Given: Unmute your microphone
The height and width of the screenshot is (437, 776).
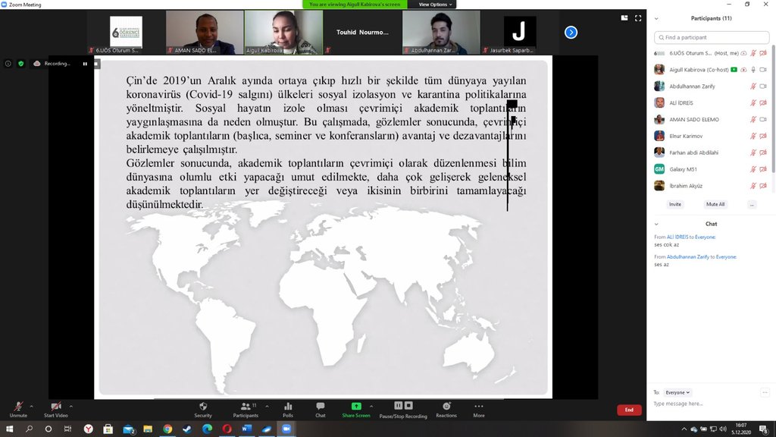Looking at the screenshot, I should (x=17, y=408).
